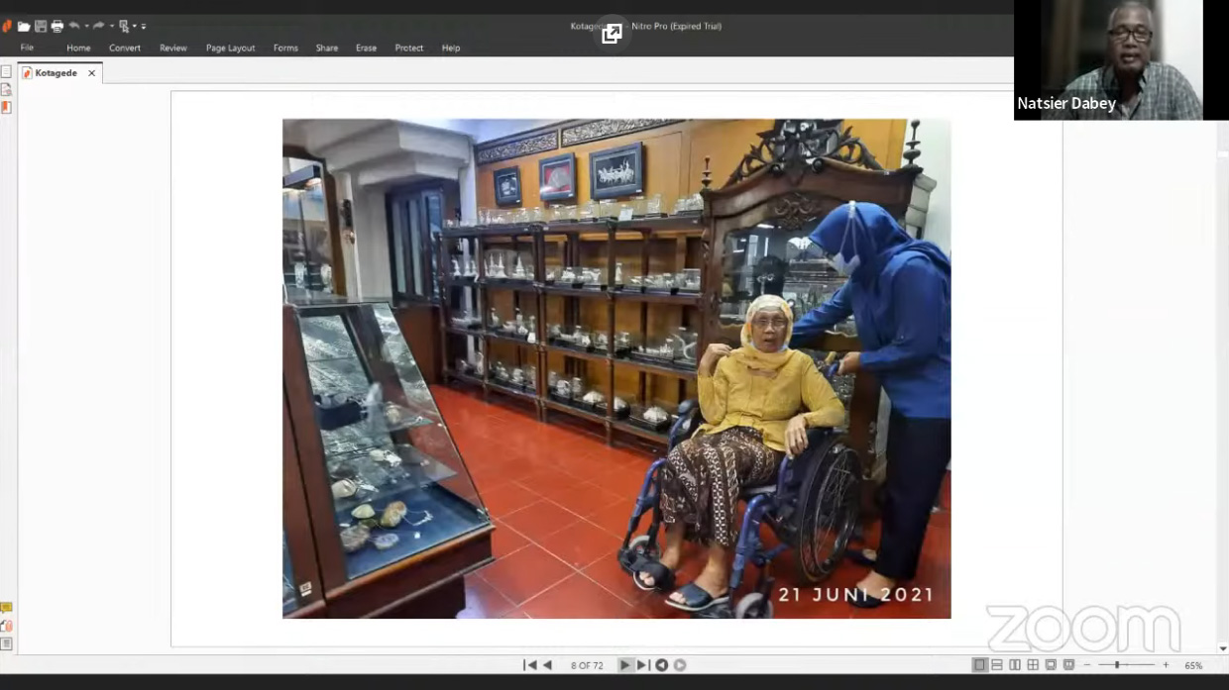Print the document using printer icon

(56, 27)
